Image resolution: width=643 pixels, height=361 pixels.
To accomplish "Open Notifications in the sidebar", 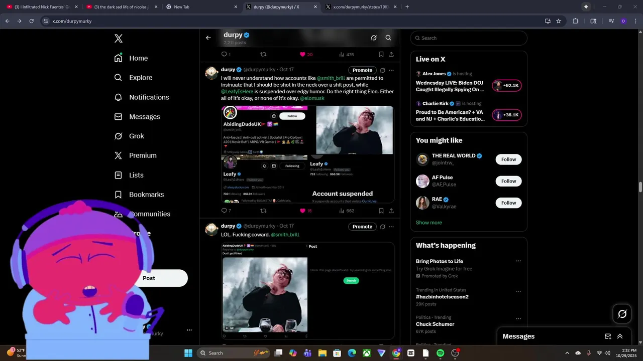I will tap(142, 97).
